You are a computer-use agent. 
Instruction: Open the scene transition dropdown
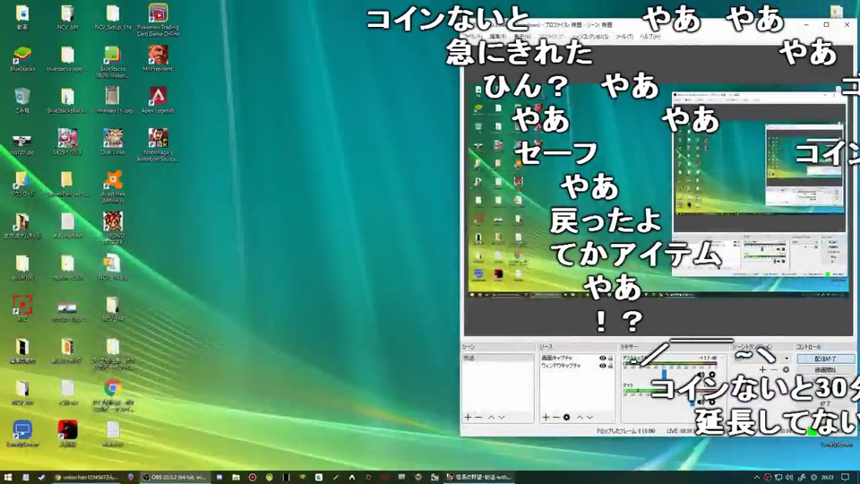(762, 359)
